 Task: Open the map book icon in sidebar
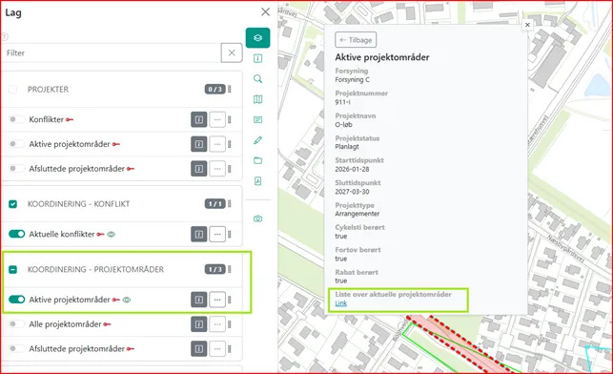(257, 99)
